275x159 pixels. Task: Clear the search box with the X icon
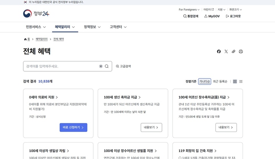(x=101, y=66)
